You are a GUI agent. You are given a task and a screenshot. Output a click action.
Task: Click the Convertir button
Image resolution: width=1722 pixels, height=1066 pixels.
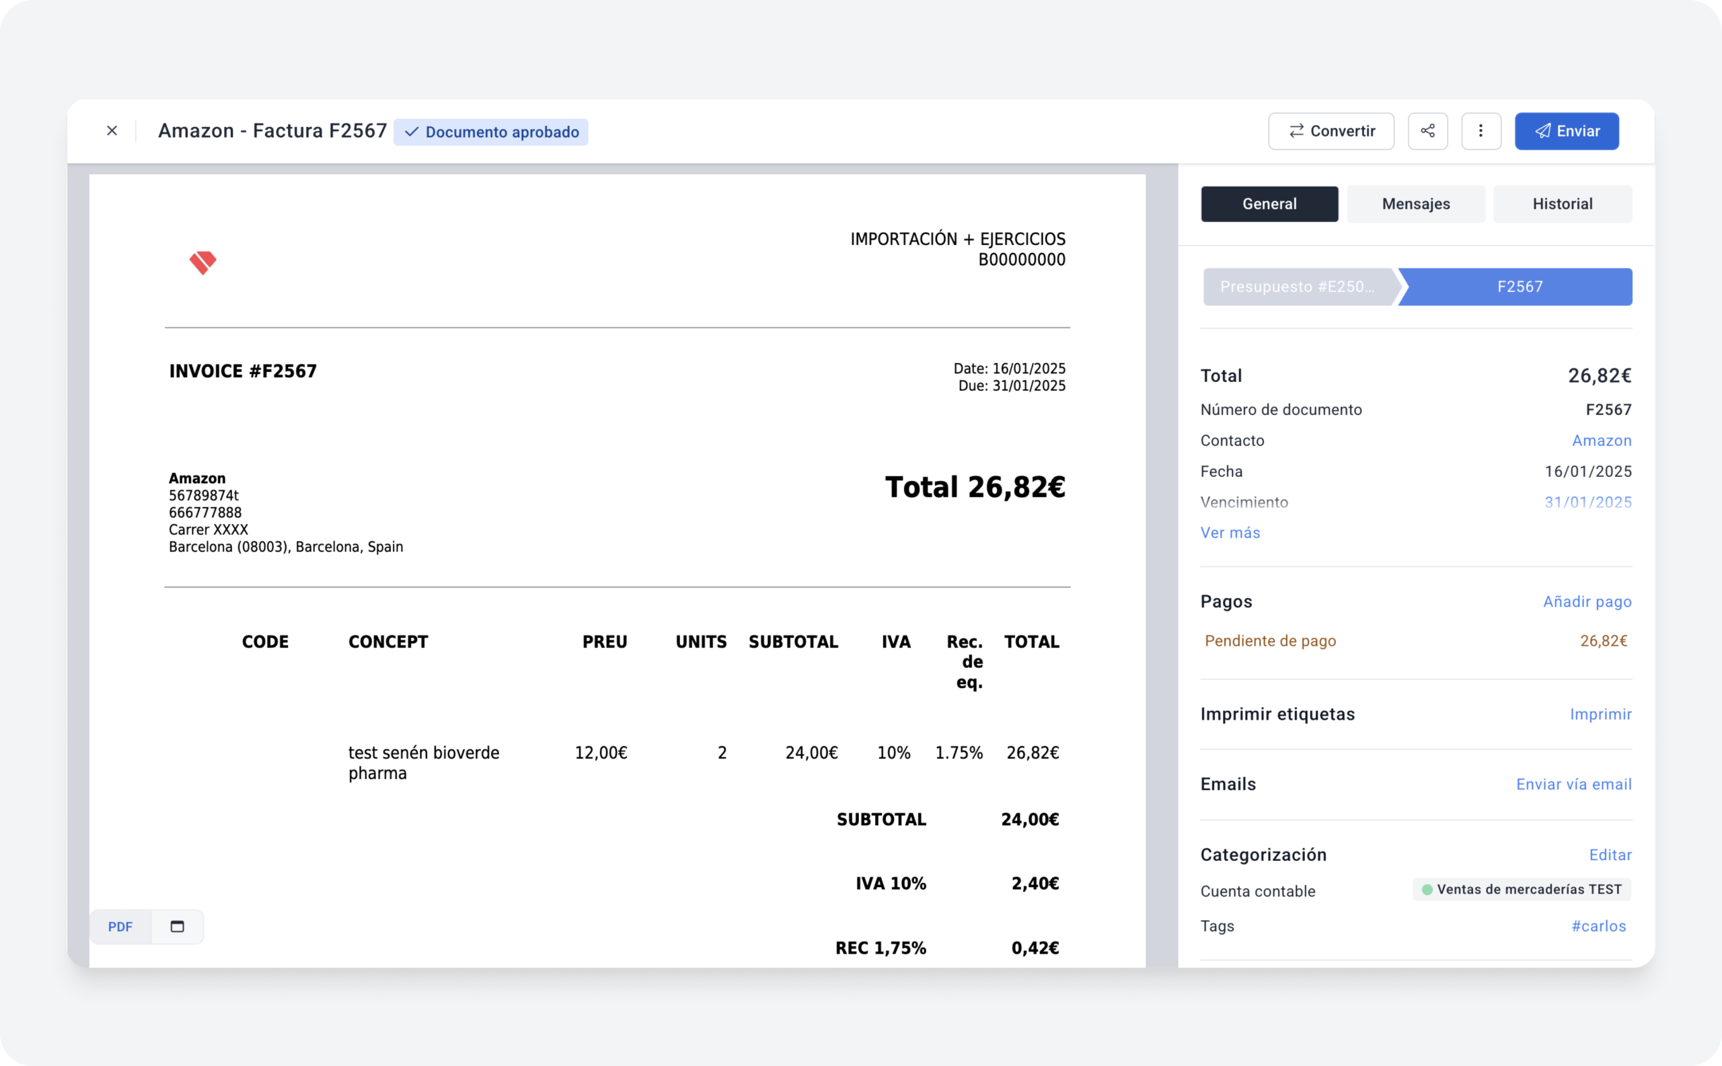coord(1331,131)
